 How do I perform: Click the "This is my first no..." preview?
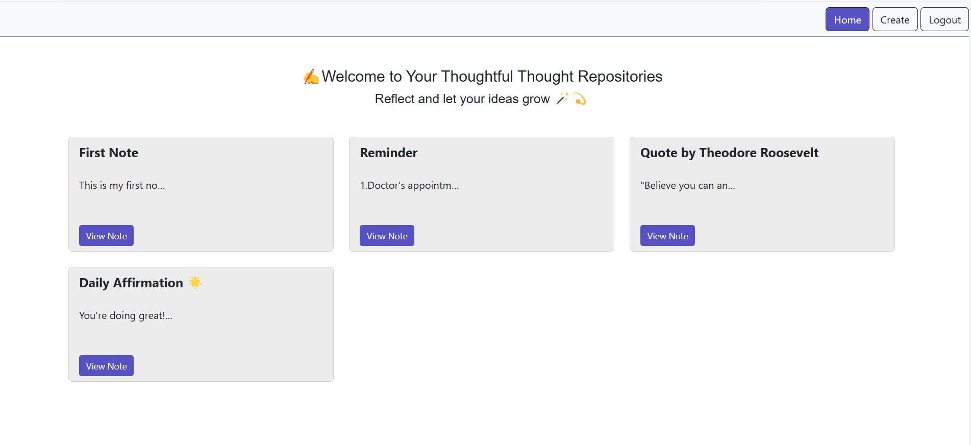pyautogui.click(x=122, y=185)
